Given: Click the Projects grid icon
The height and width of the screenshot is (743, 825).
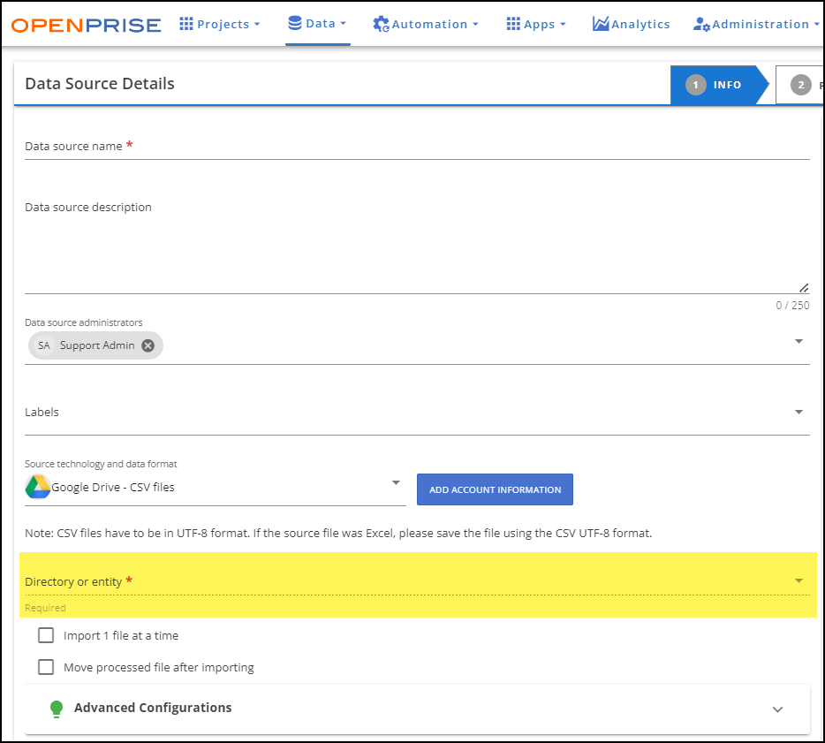Looking at the screenshot, I should coord(186,24).
